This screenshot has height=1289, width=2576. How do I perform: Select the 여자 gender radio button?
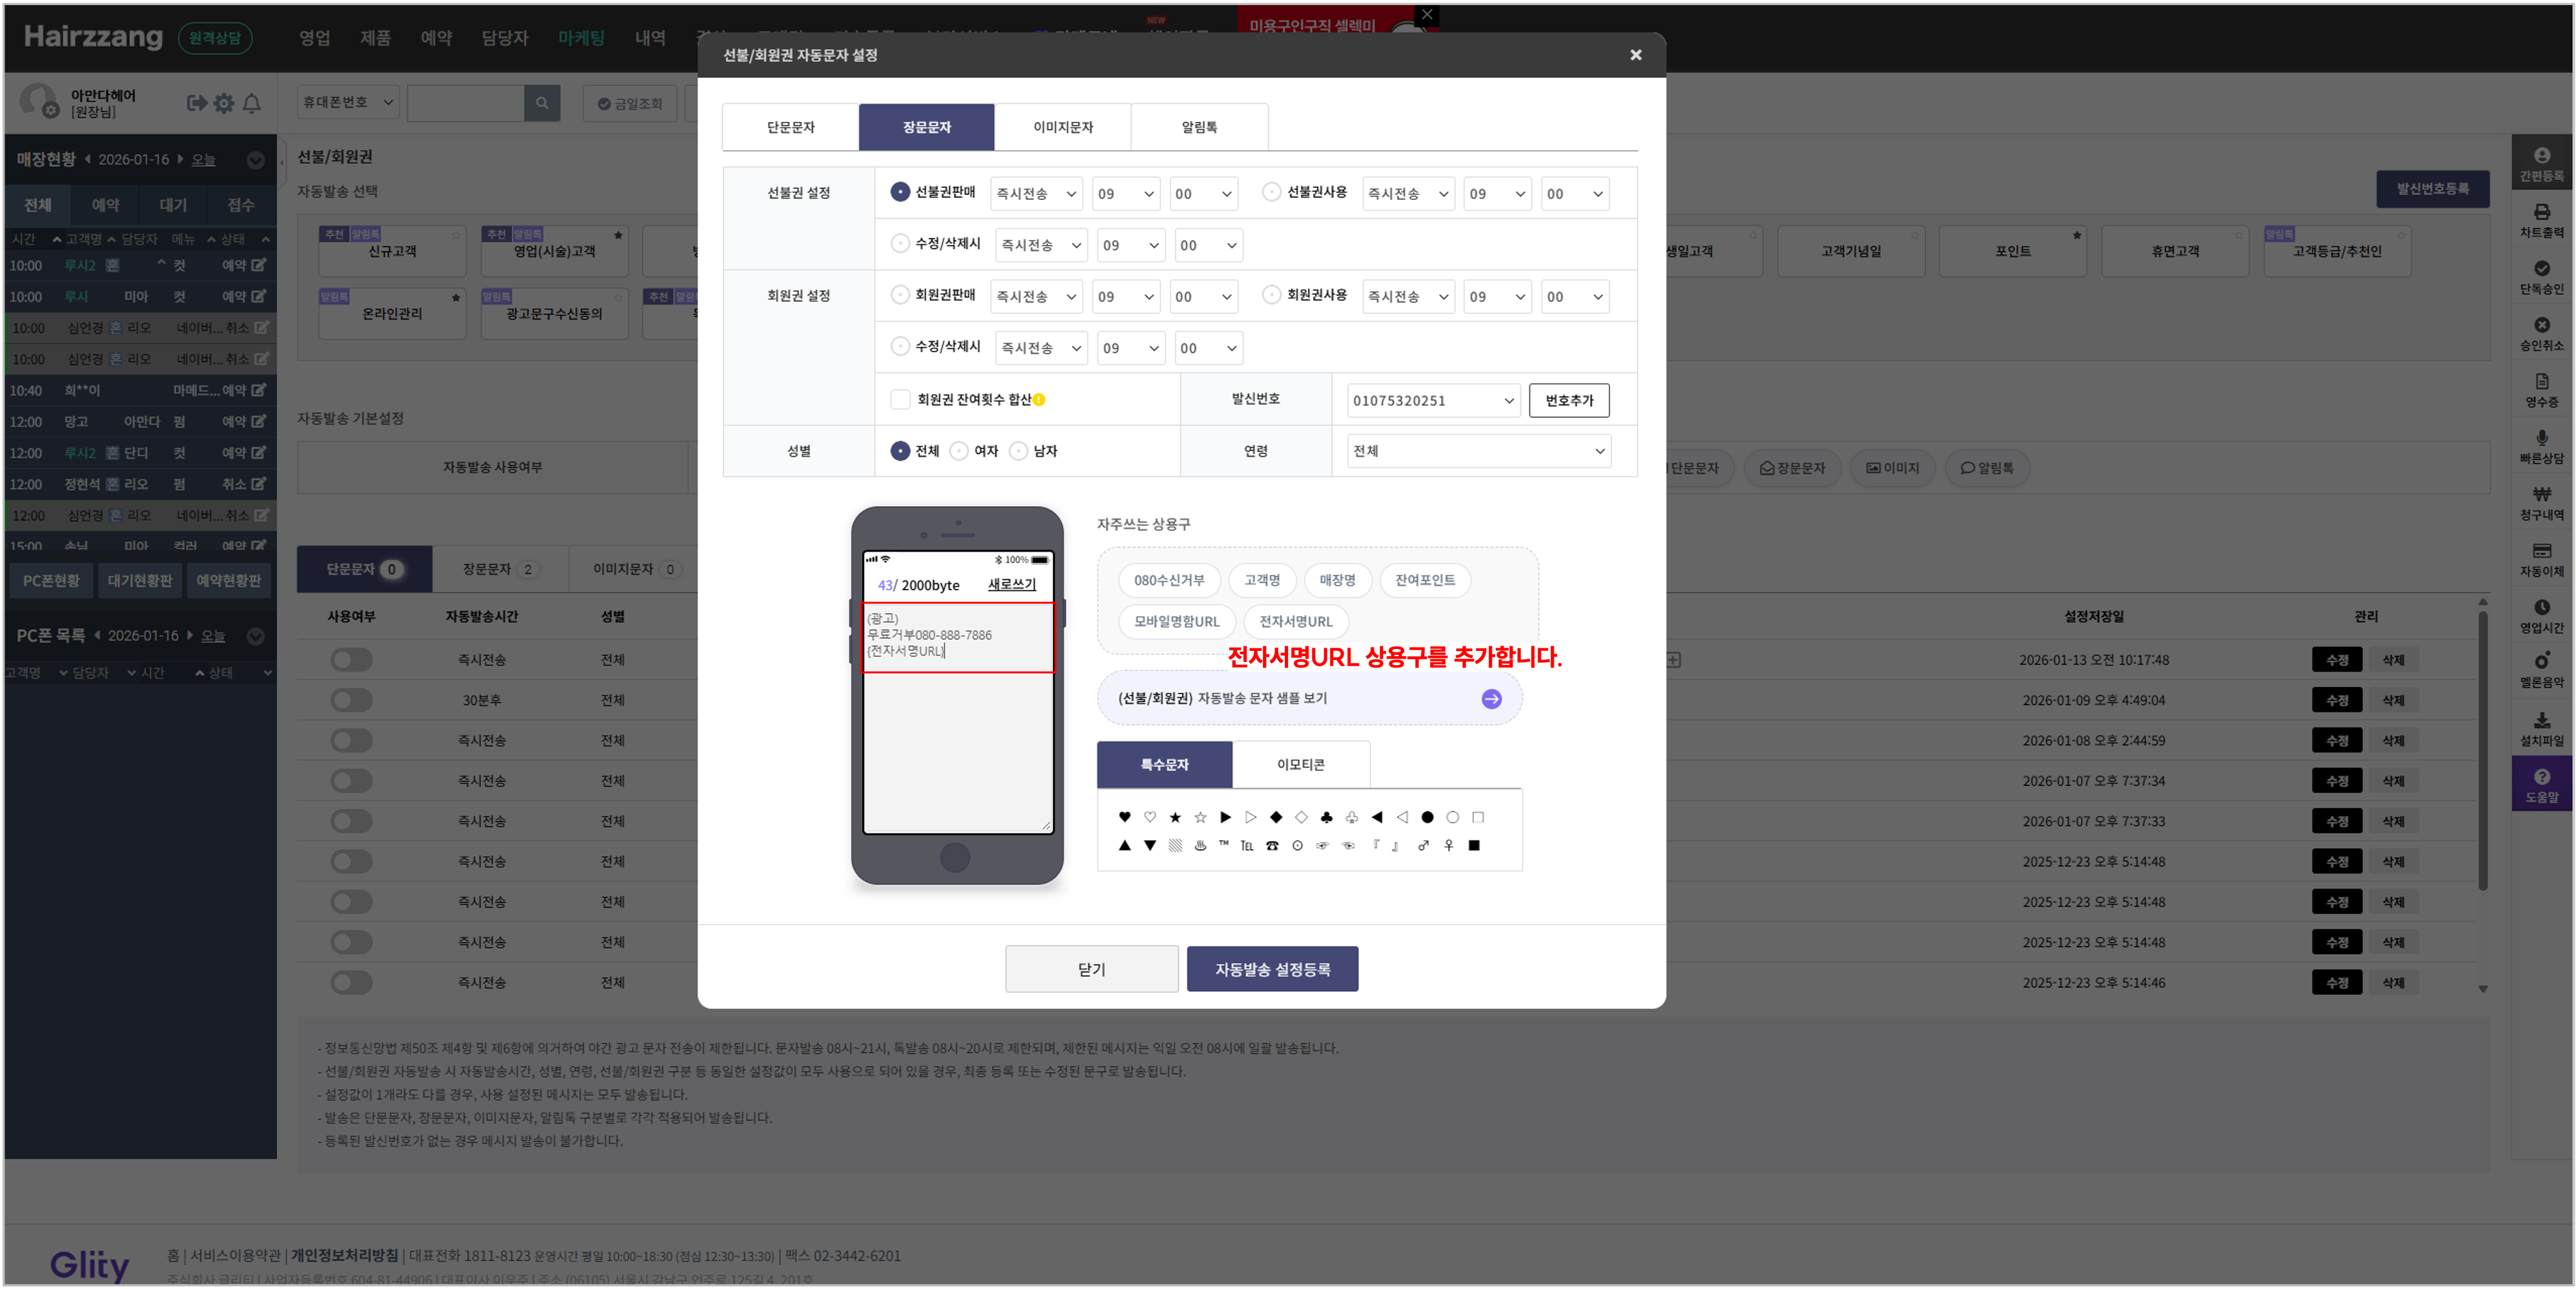[959, 451]
